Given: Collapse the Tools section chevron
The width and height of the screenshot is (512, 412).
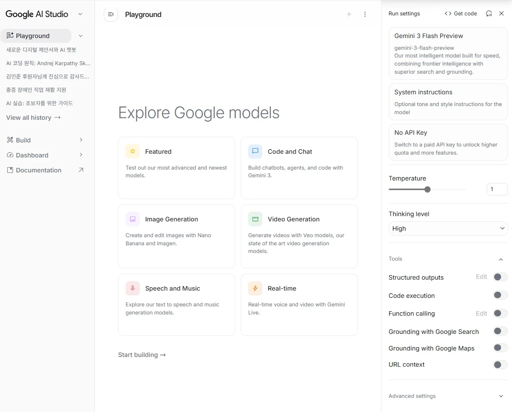Looking at the screenshot, I should tap(501, 259).
